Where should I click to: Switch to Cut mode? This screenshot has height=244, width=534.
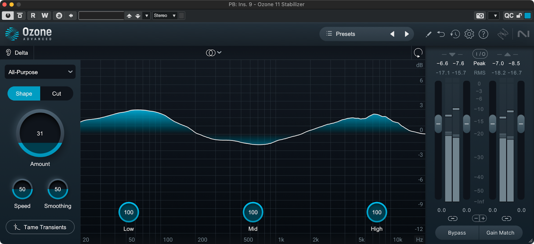[x=56, y=94]
